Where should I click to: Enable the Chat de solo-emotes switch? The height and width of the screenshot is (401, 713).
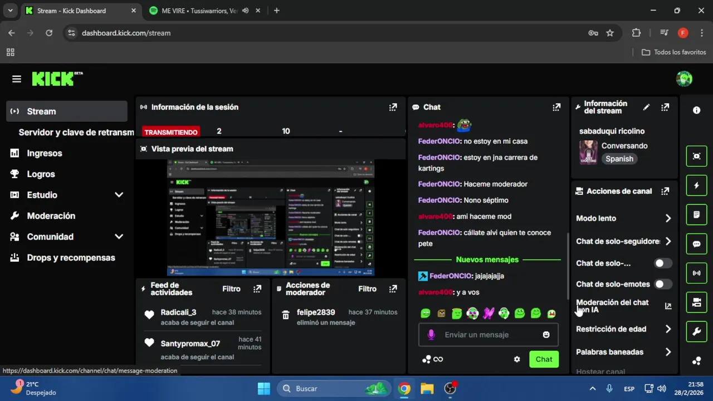coord(663,284)
